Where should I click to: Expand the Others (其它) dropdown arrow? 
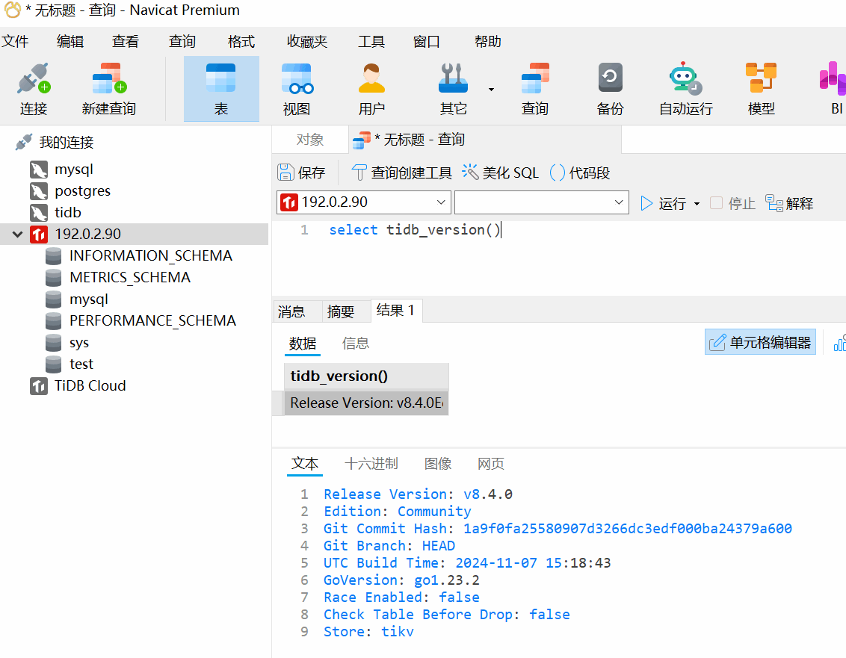[x=491, y=90]
